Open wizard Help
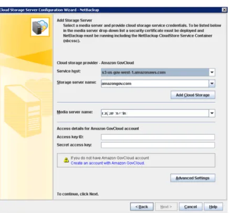 (x=213, y=207)
